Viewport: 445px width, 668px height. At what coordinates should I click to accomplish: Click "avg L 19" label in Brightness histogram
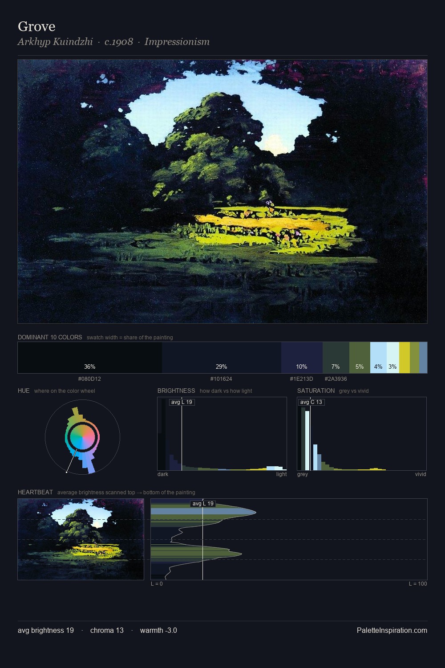pyautogui.click(x=182, y=402)
